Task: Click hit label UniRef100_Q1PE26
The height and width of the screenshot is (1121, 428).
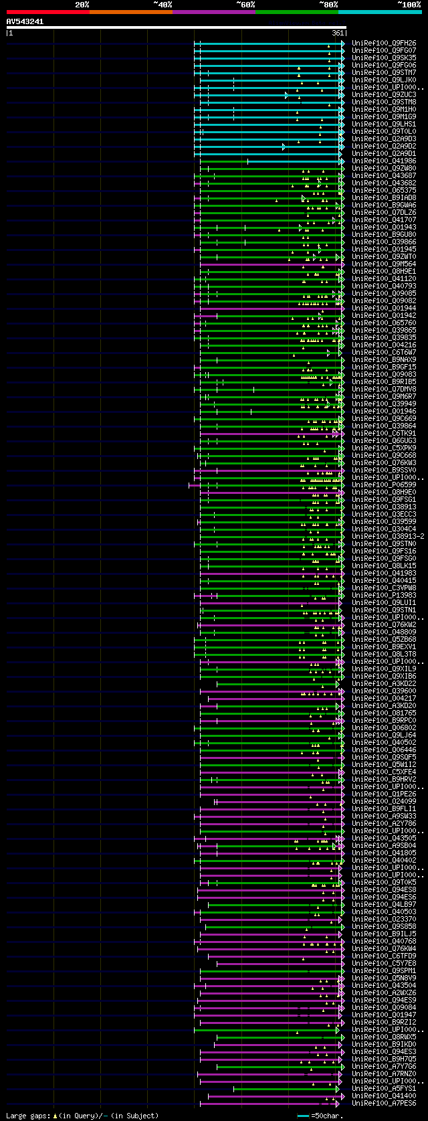Action: [384, 794]
